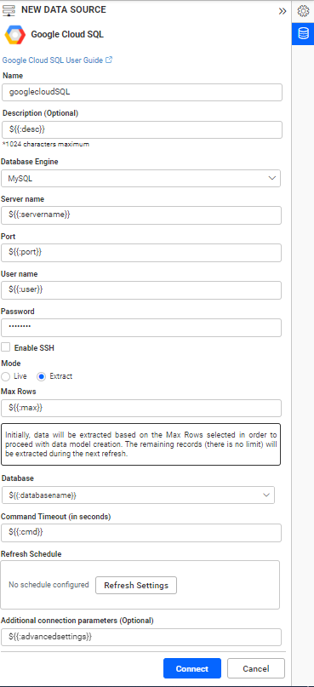The width and height of the screenshot is (314, 687).
Task: Click the Google Cloud SQL hexagon logo
Action: coord(14,34)
